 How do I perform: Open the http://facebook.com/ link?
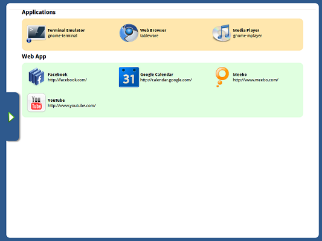67,80
